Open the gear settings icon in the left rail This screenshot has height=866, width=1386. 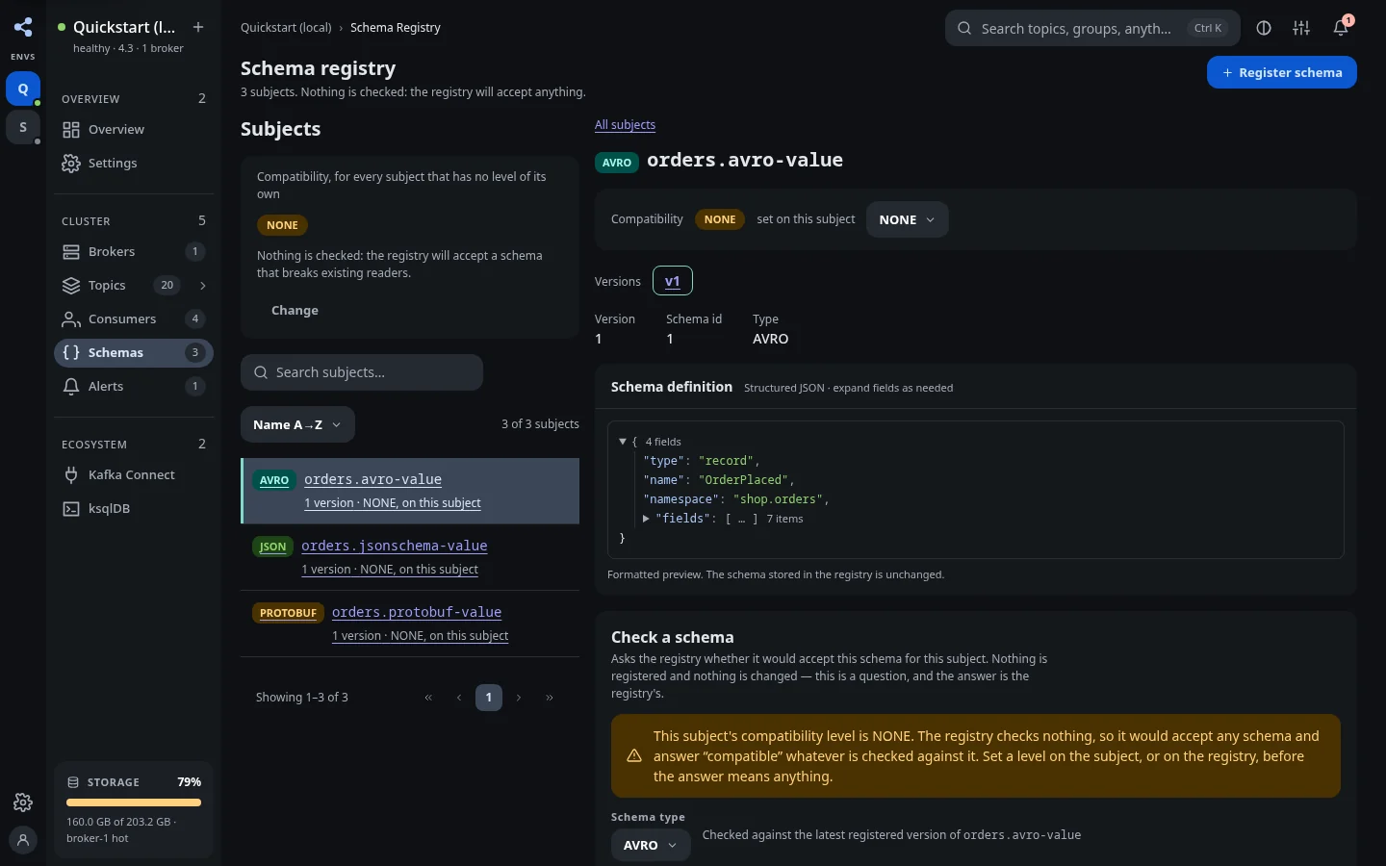click(x=23, y=802)
